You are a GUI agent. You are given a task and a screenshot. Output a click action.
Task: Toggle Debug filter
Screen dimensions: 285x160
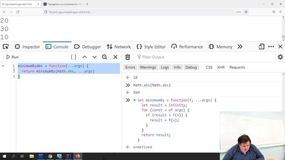coord(191,67)
